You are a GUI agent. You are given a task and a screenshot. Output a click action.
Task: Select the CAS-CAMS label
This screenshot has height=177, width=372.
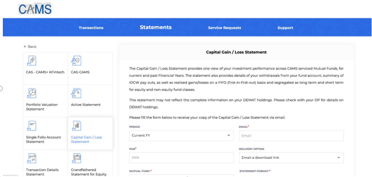(80, 72)
